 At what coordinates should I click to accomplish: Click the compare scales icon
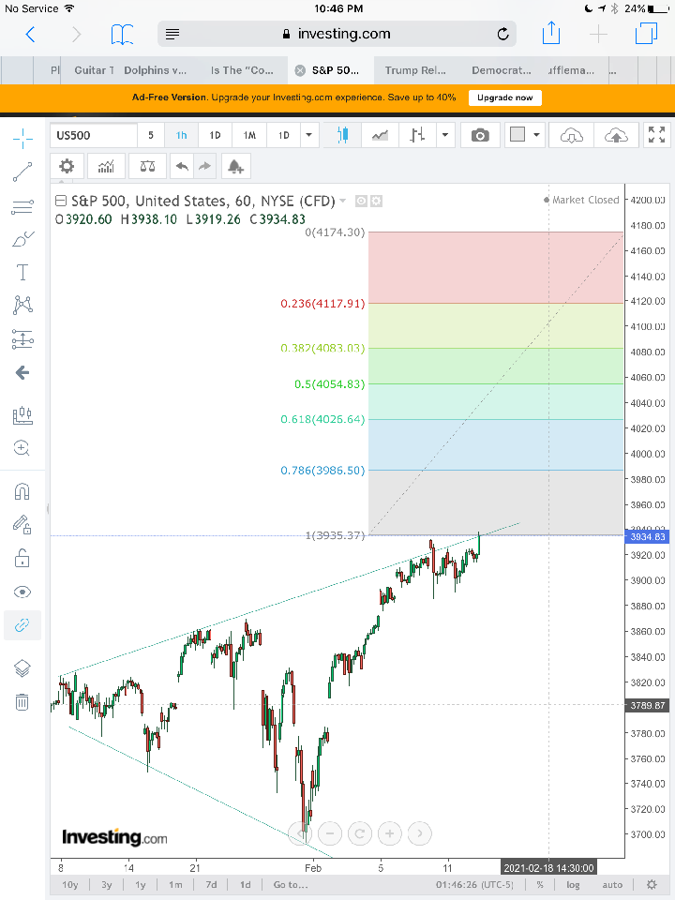coord(147,167)
